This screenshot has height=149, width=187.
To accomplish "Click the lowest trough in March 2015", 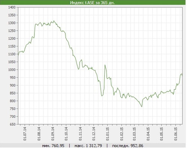I will point(142,106).
